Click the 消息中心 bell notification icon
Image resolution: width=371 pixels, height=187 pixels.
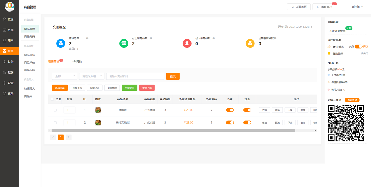(318, 7)
